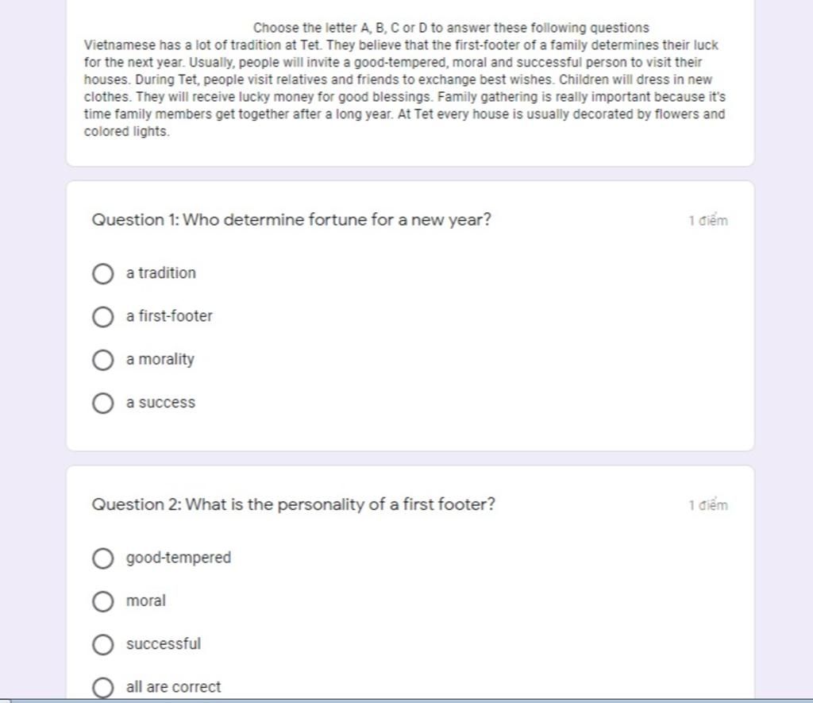Choose "a first-footer" for Question 1
The image size is (813, 703).
tap(102, 316)
